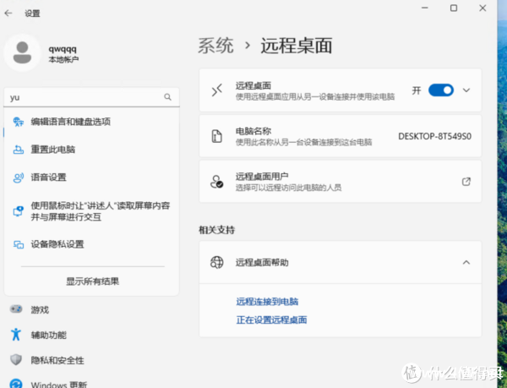The height and width of the screenshot is (388, 507).
Task: Open 隐私和安全性 in the sidebar
Action: click(57, 360)
